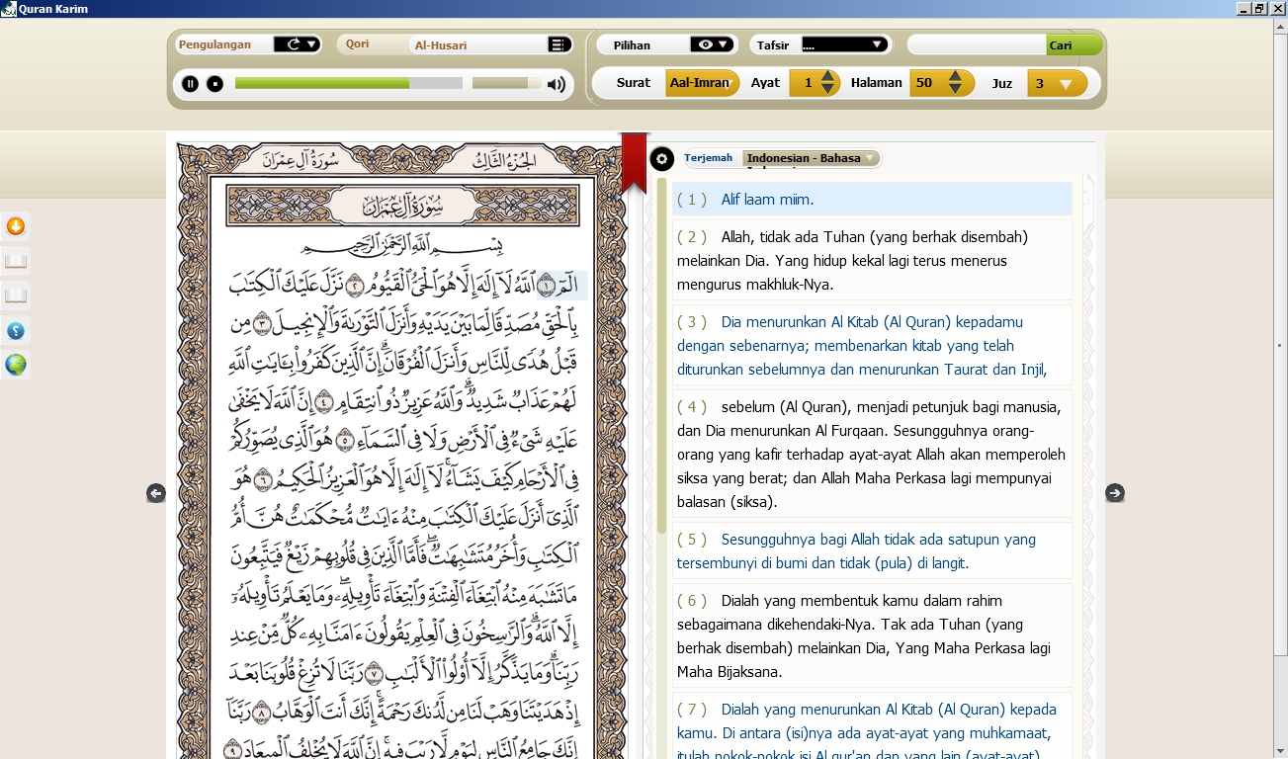The height and width of the screenshot is (759, 1288).
Task: Open the Tafsir dropdown
Action: pyautogui.click(x=844, y=44)
